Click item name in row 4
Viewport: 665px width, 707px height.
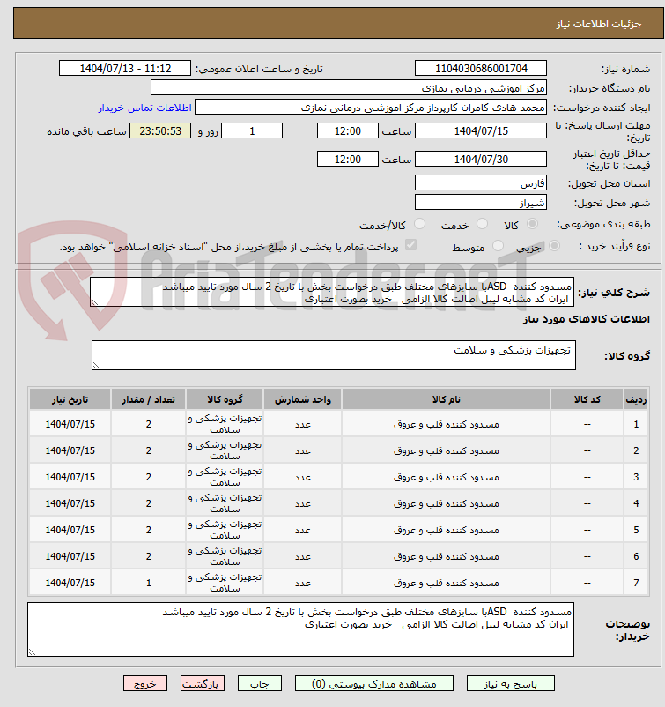[446, 503]
